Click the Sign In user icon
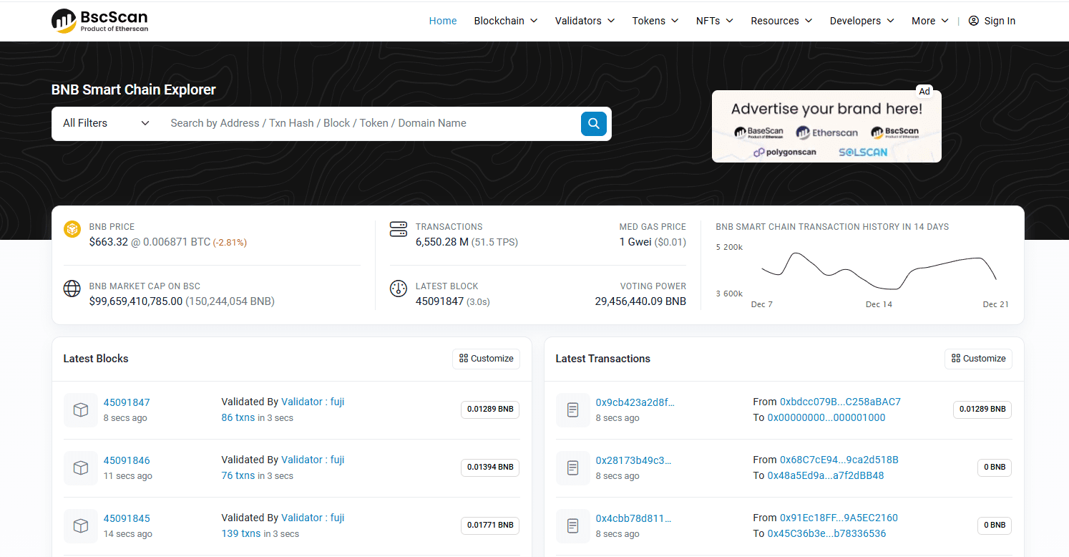This screenshot has width=1069, height=557. 974,21
